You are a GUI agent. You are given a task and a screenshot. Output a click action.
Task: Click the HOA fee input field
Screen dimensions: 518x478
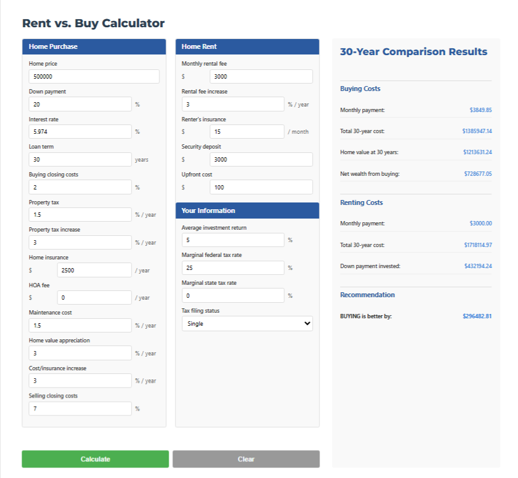click(94, 298)
